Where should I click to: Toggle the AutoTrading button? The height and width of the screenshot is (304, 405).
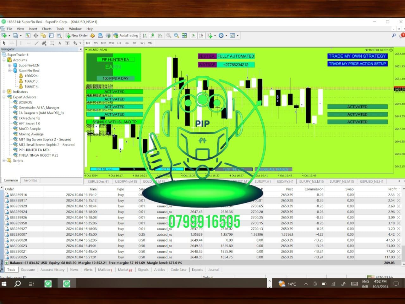pos(126,35)
